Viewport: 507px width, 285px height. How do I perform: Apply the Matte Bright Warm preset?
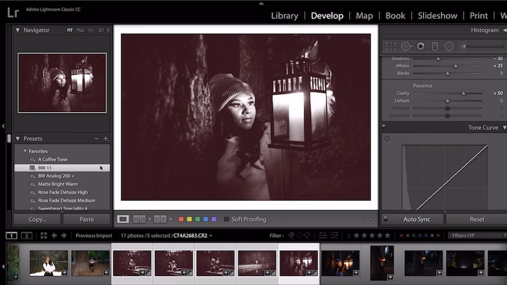[58, 184]
